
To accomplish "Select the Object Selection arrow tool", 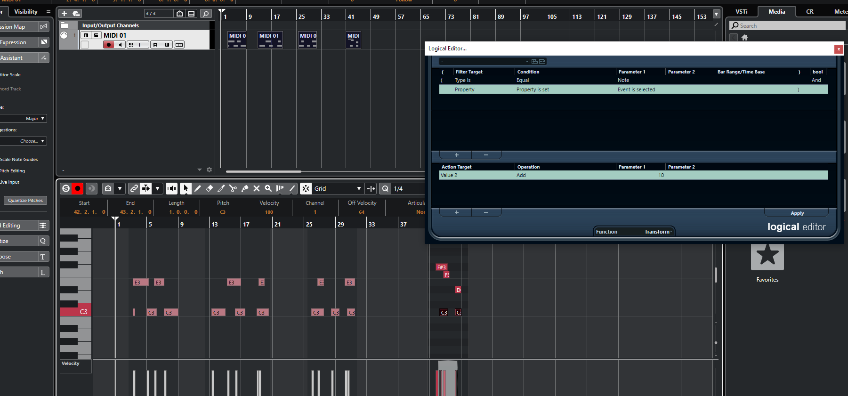I will 186,188.
